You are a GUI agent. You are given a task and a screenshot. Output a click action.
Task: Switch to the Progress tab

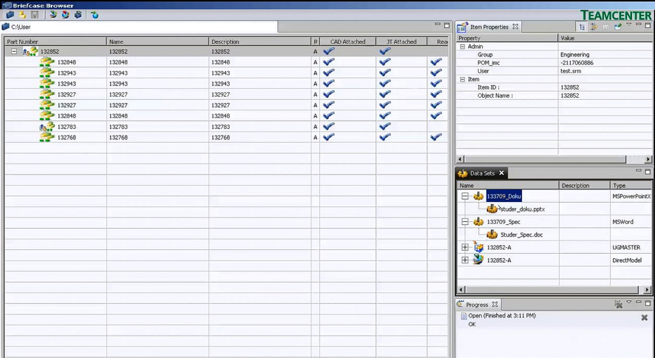[477, 304]
